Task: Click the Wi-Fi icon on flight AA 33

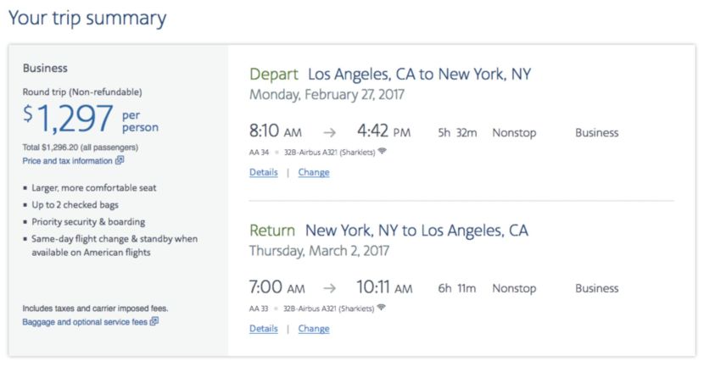Action: tap(383, 308)
